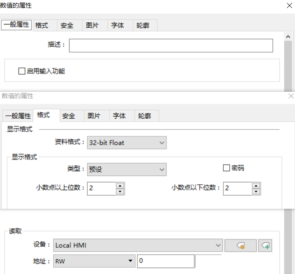This screenshot has height=274, width=295.
Task: Click the 小数点以下位数 value field
Action: coord(238,189)
